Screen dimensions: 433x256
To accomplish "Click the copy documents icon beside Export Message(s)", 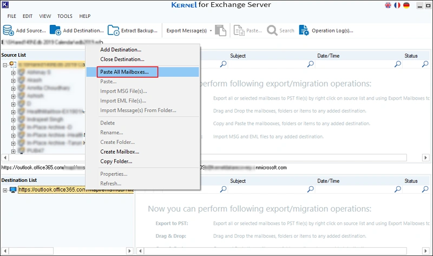I will 221,30.
